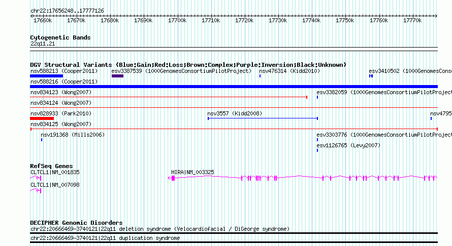Click the 17730k ruler tick
Viewport: 452px width, 246px height.
[x=278, y=20]
